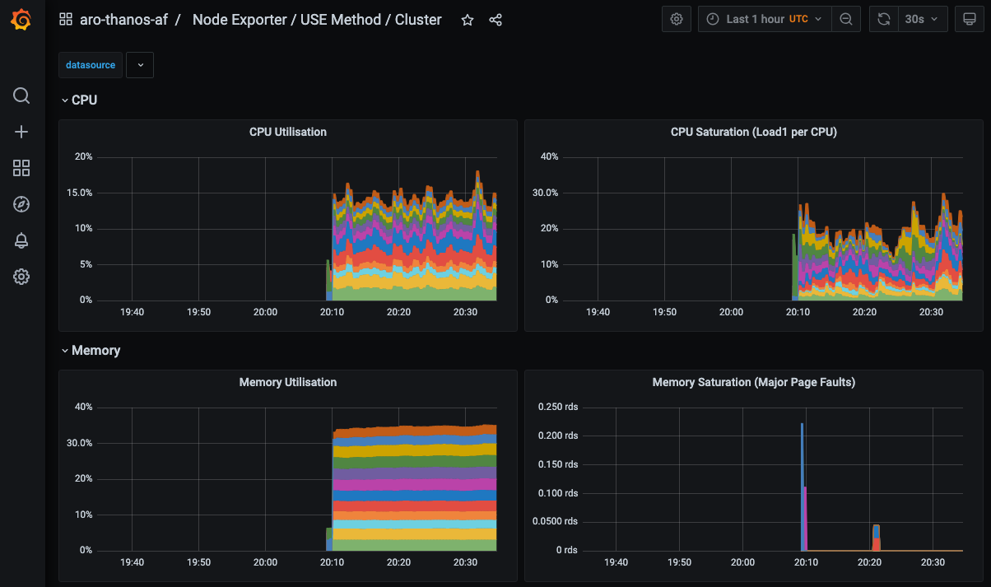Open the Last 1 hour time picker

coord(764,18)
